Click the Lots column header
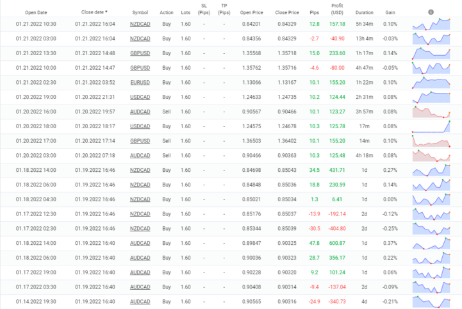 pos(185,12)
